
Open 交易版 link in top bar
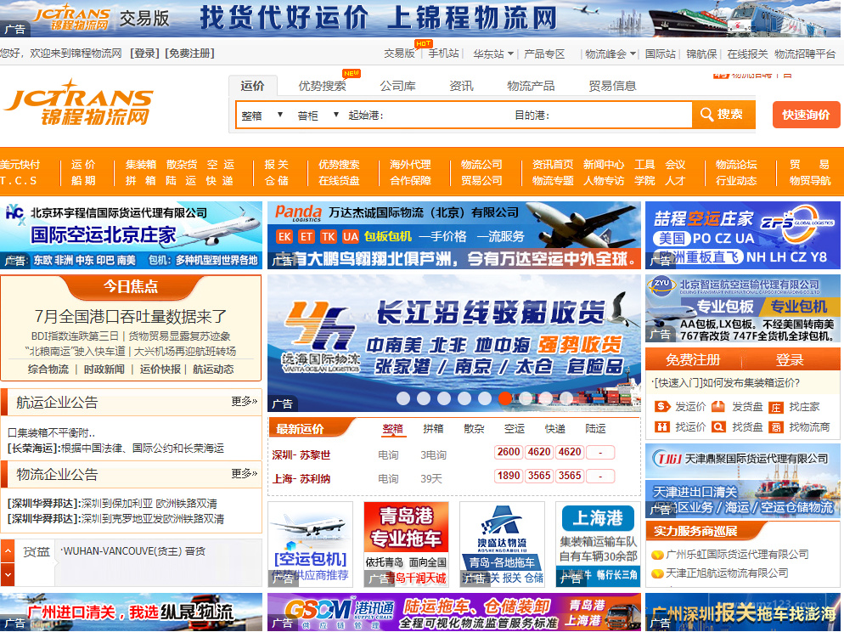pyautogui.click(x=399, y=54)
